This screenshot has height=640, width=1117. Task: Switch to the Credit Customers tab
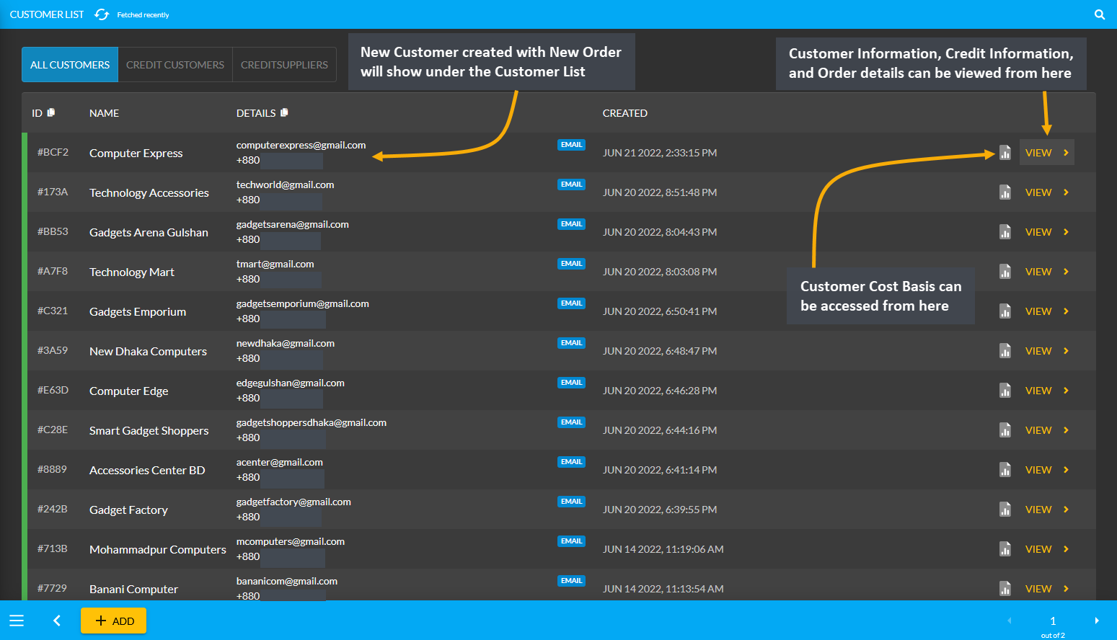click(175, 65)
